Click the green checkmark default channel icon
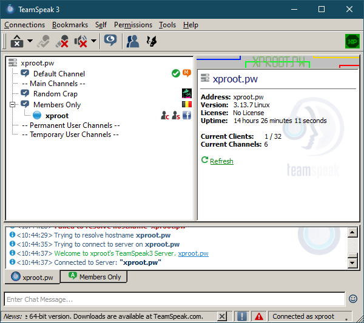Viewport: 364px width, 323px height. (x=176, y=73)
